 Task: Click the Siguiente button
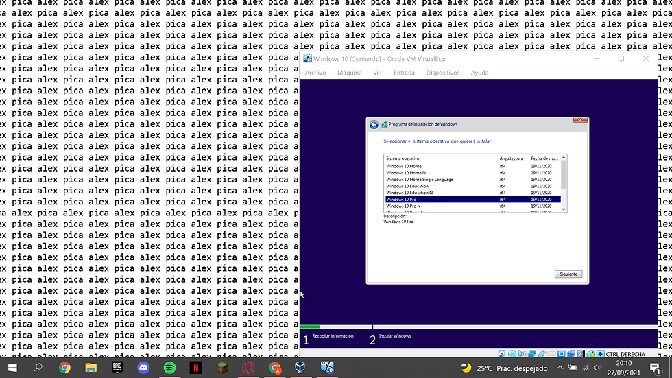point(568,274)
